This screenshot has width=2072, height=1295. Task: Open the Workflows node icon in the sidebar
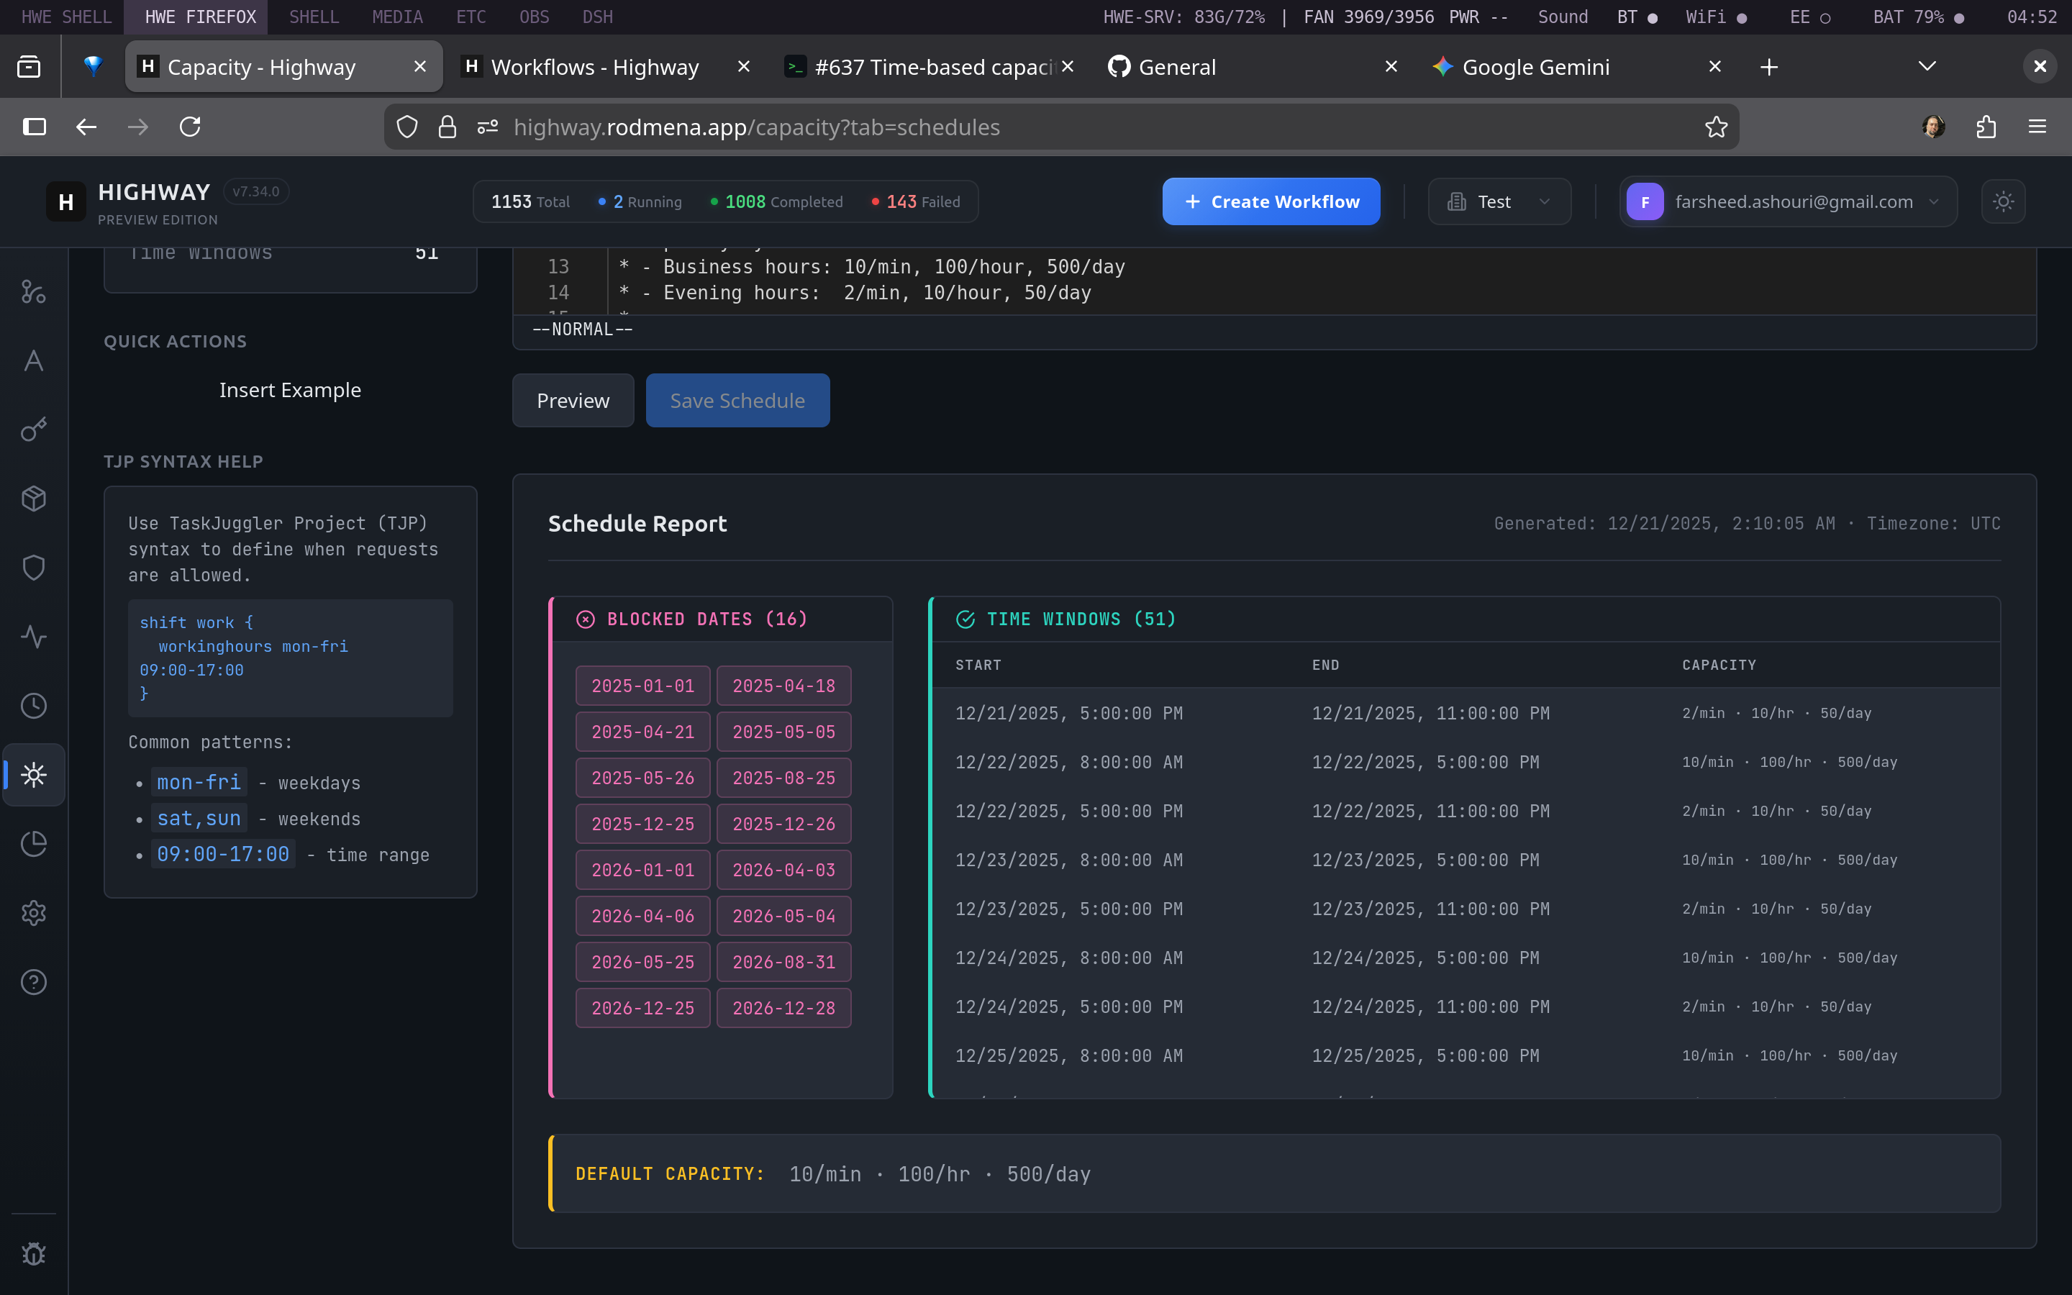coord(33,291)
